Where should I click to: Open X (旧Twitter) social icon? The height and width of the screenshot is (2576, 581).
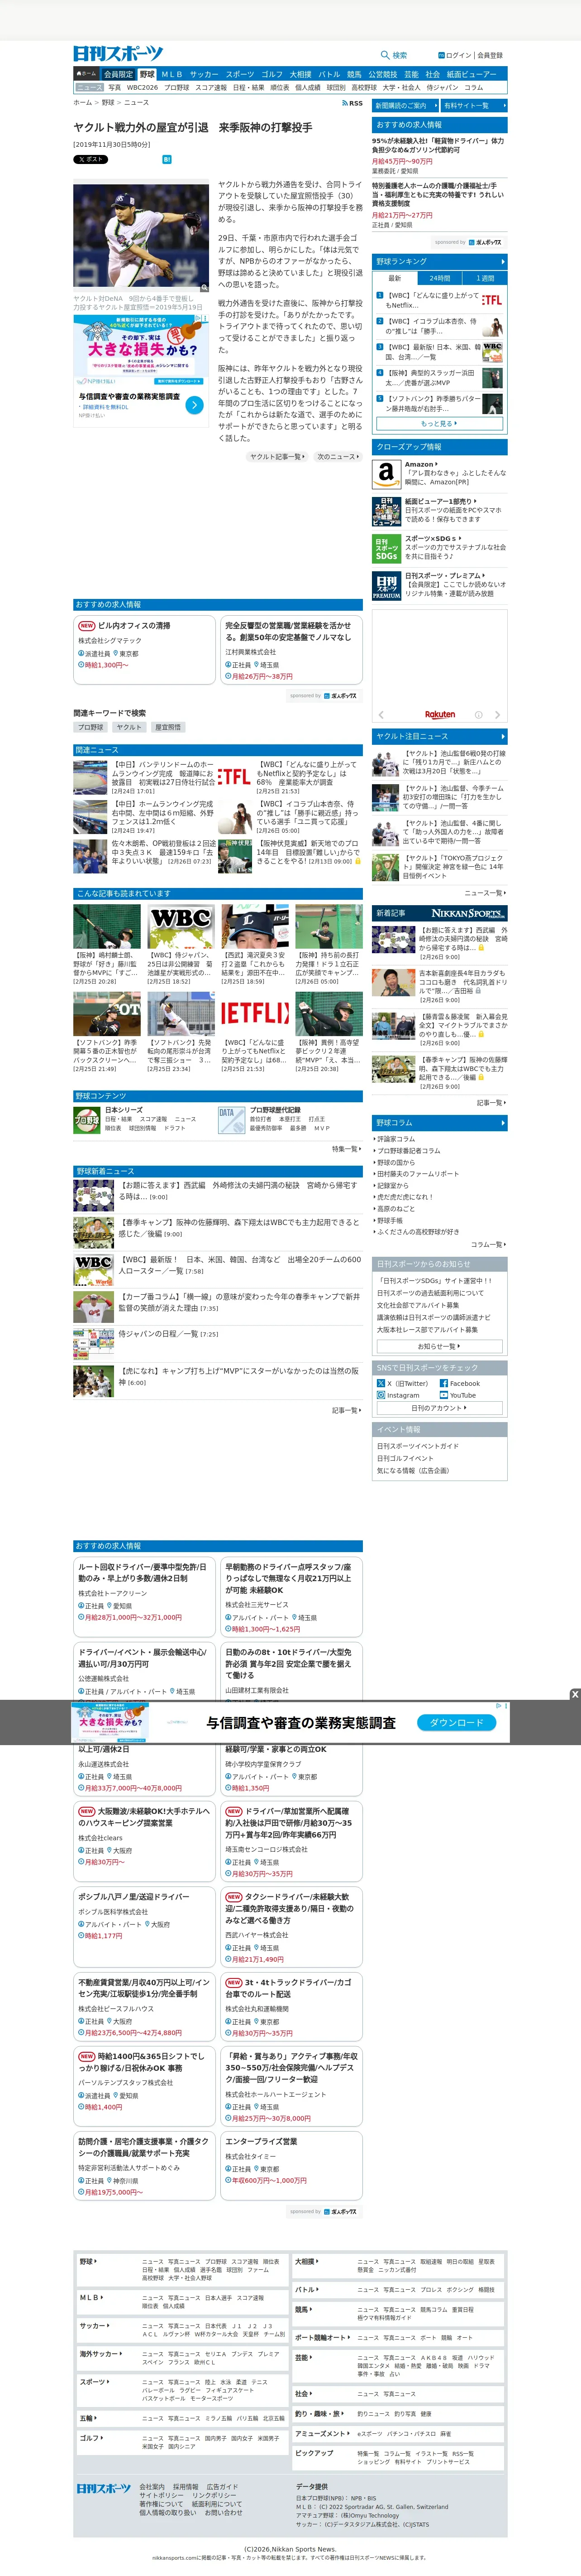coord(381,1383)
